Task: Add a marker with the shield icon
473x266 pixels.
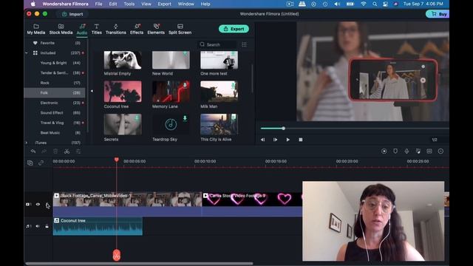Action: click(x=395, y=151)
